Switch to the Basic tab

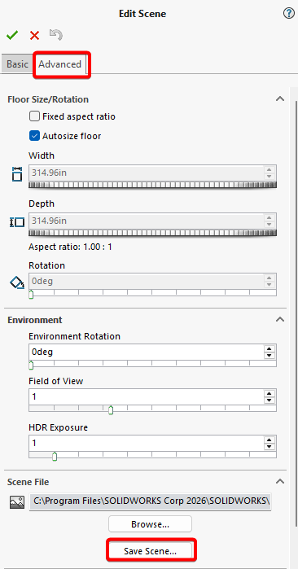(x=17, y=64)
